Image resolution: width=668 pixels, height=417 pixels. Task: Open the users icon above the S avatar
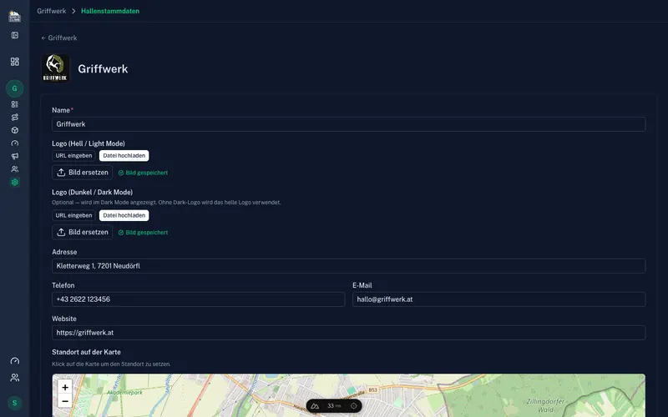(x=15, y=378)
